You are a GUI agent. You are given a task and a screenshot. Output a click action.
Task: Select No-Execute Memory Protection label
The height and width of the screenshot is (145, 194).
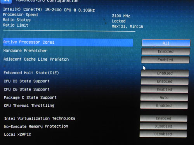click(x=36, y=126)
